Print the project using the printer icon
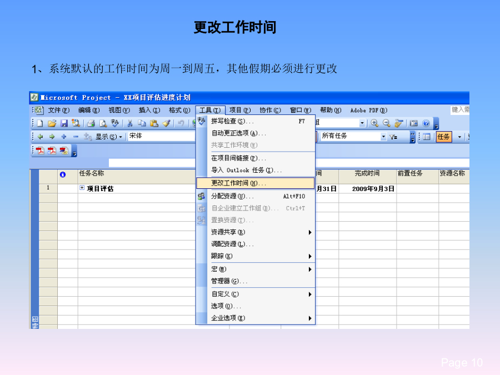500x375 pixels. click(x=91, y=123)
